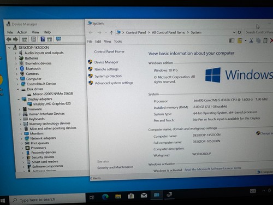273x205 pixels.
Task: Open the View menu in Device Manager
Action: pos(35,32)
